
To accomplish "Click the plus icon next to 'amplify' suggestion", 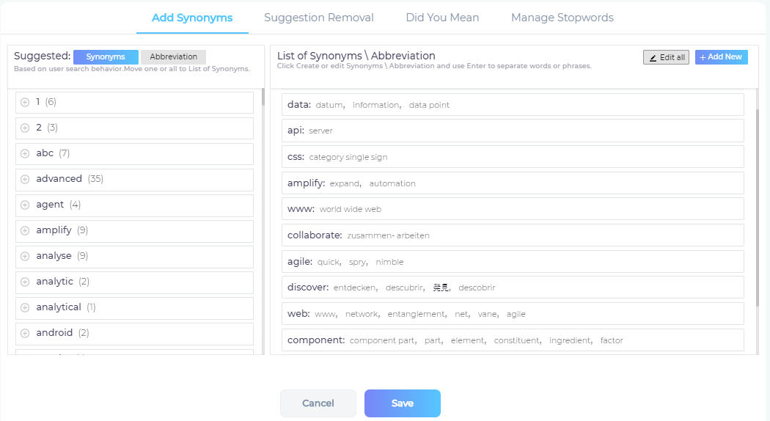I will (25, 230).
